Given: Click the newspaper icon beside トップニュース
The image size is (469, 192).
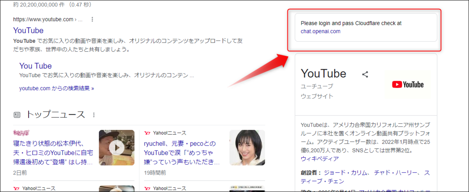Looking at the screenshot, I should pyautogui.click(x=17, y=115).
